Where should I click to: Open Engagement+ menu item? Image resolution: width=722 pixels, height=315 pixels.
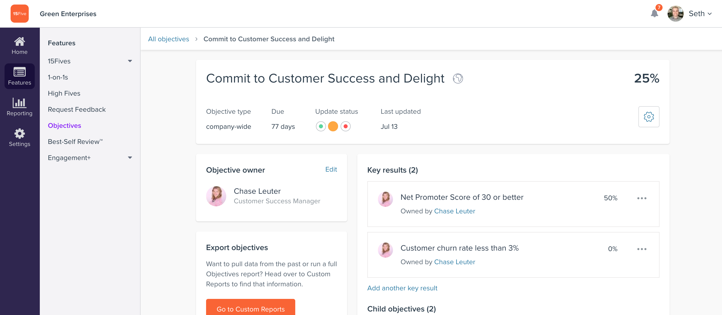69,158
